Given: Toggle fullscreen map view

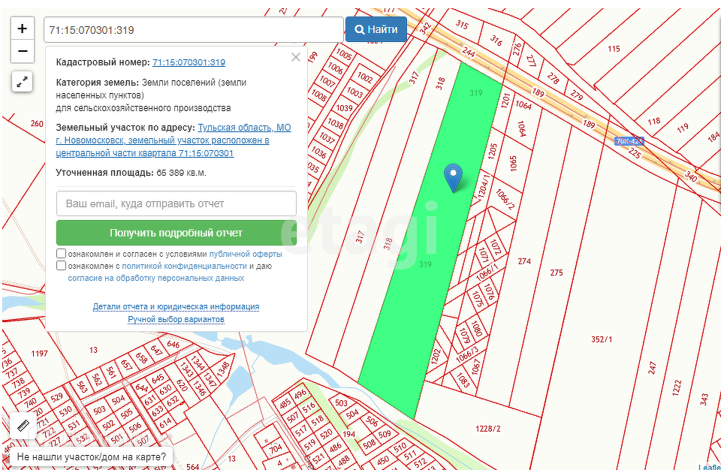Looking at the screenshot, I should [x=22, y=82].
